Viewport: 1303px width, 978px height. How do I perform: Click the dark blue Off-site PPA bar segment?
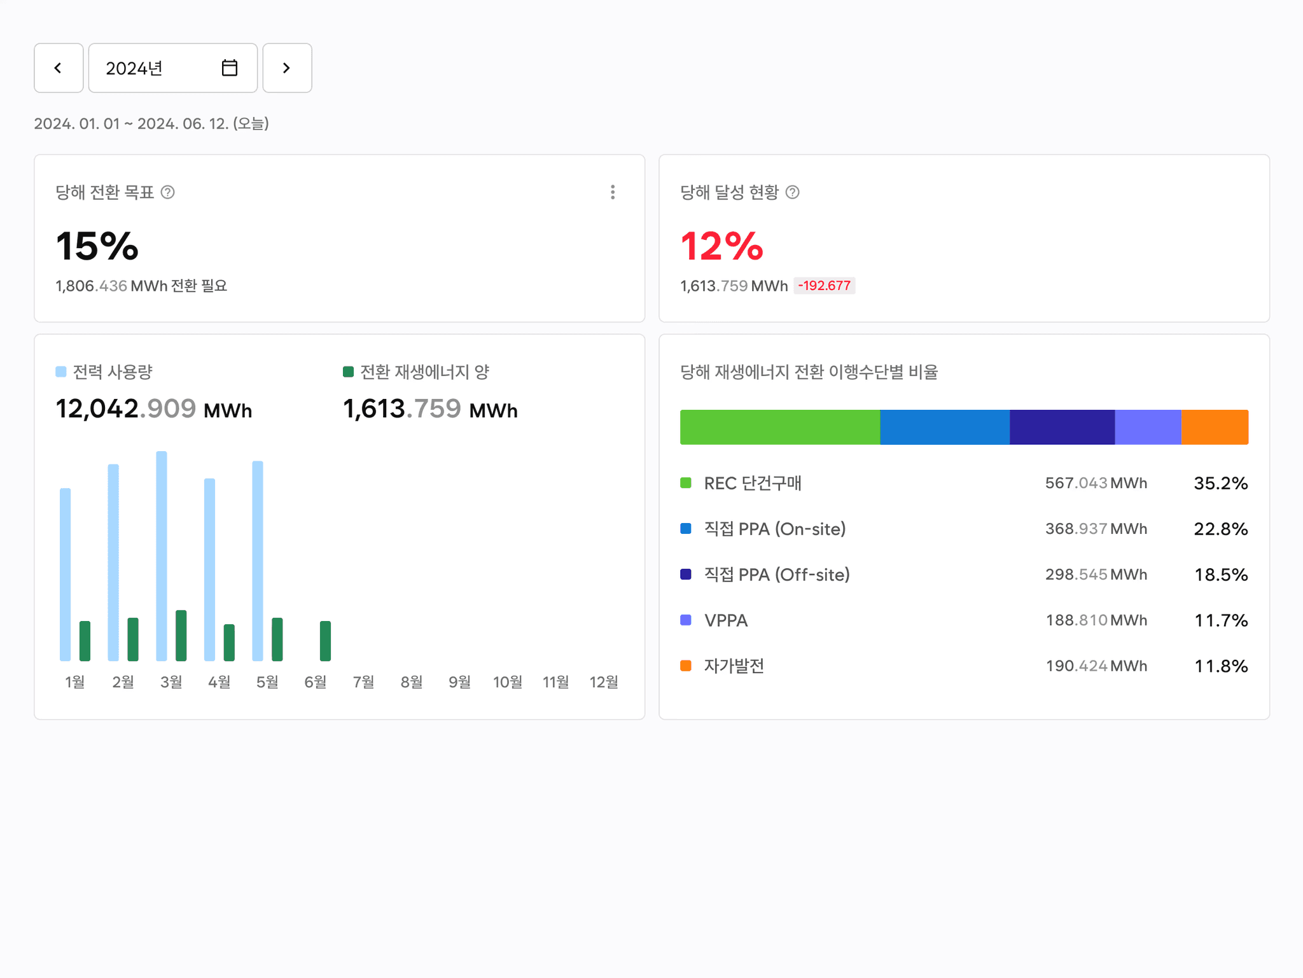click(1061, 427)
